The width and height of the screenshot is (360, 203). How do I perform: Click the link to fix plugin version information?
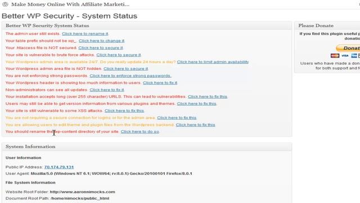[196, 104]
